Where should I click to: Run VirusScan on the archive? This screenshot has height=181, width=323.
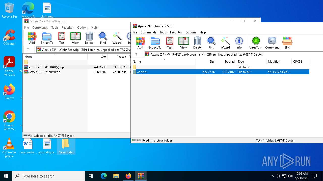256,43
